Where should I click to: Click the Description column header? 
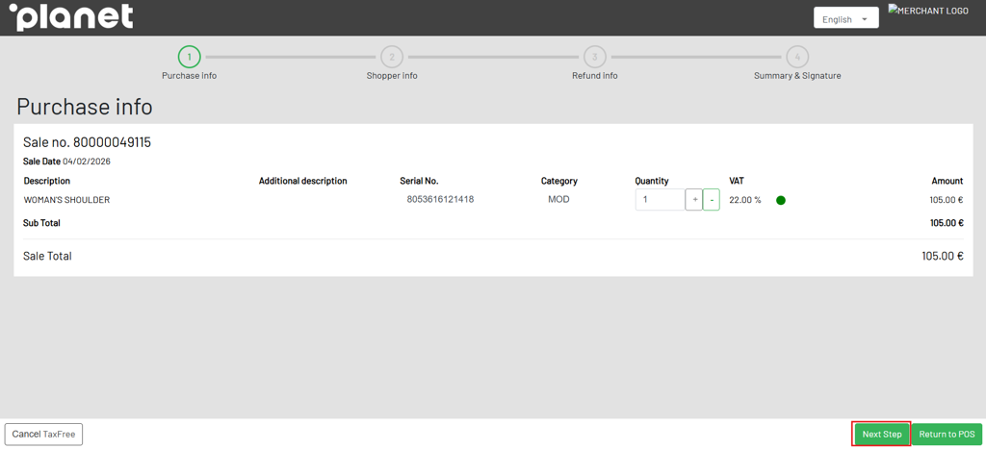(47, 181)
